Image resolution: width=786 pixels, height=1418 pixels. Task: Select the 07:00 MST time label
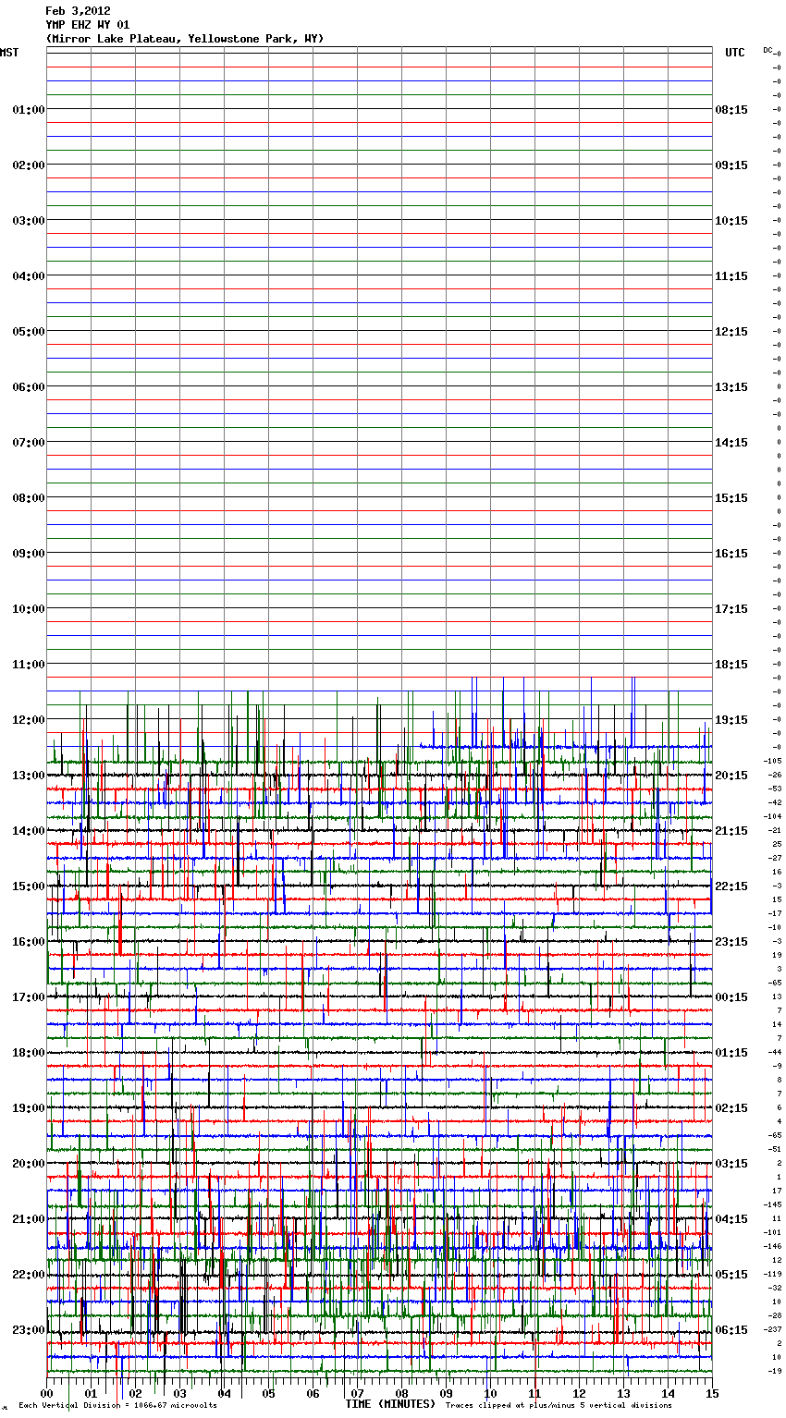[x=29, y=443]
